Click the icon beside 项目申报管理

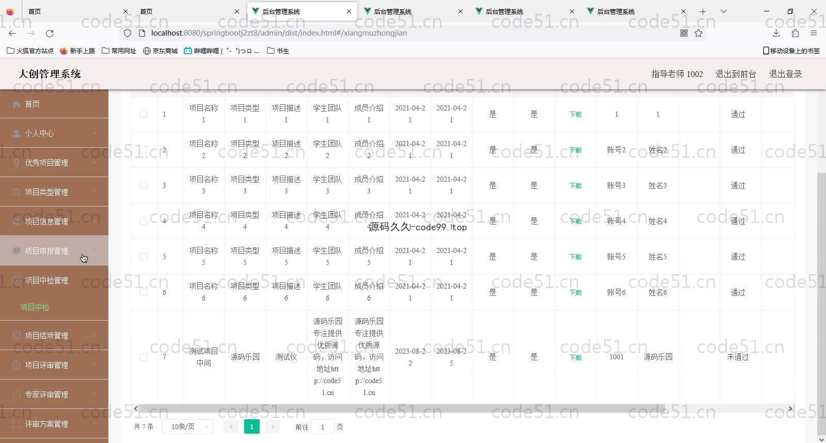(x=17, y=251)
